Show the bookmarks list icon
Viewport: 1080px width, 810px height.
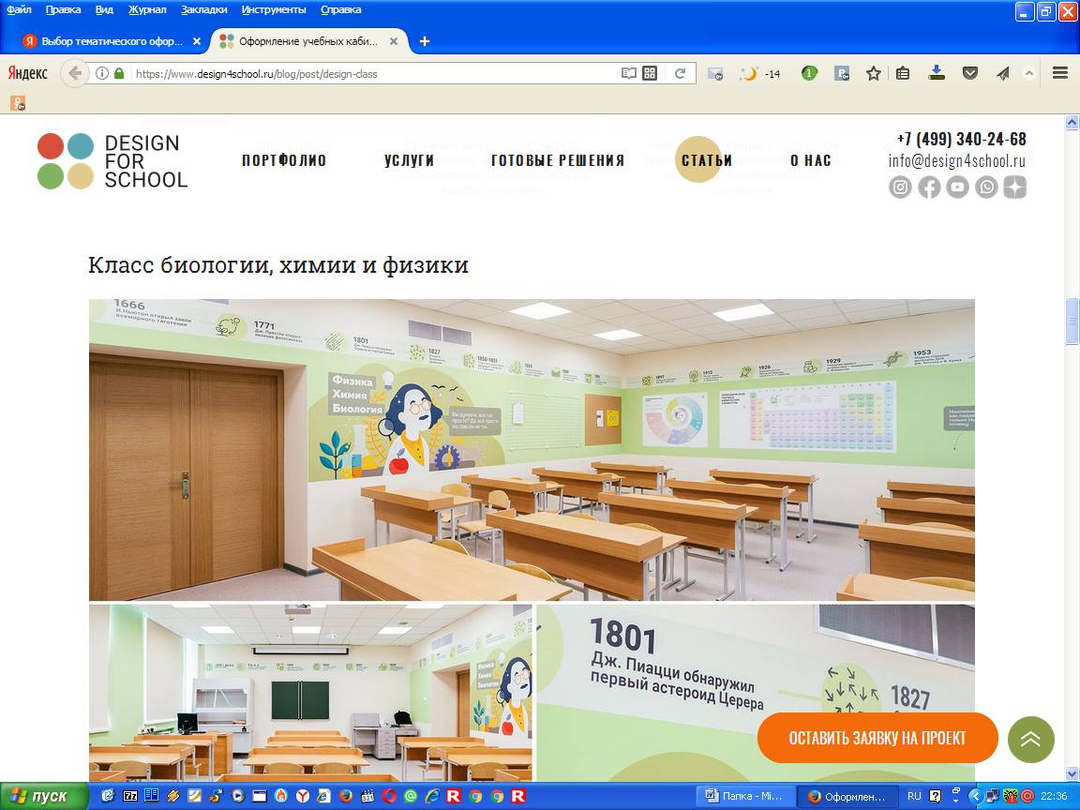[903, 73]
